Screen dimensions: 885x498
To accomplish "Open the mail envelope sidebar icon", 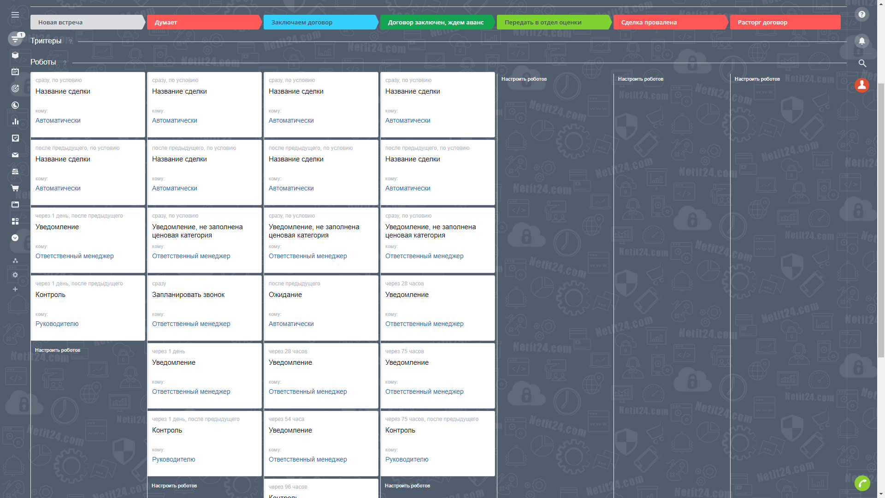I will coord(15,155).
